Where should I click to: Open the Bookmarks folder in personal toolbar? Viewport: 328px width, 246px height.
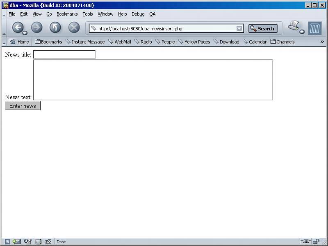(x=48, y=42)
